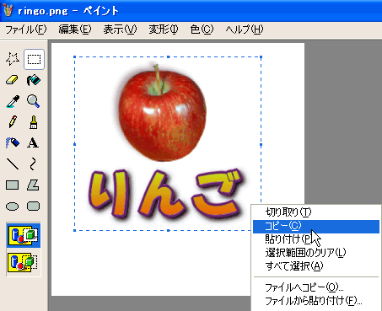Click the りんご text graphic on canvas
Viewport: 382px width, 311px height.
pyautogui.click(x=166, y=194)
